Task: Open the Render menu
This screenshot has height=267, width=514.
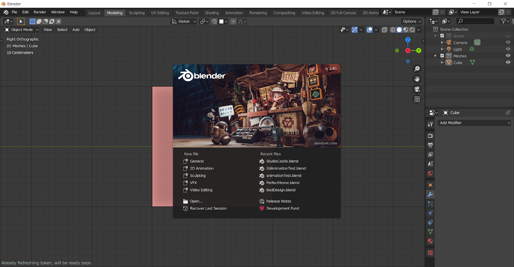Action: 40,12
